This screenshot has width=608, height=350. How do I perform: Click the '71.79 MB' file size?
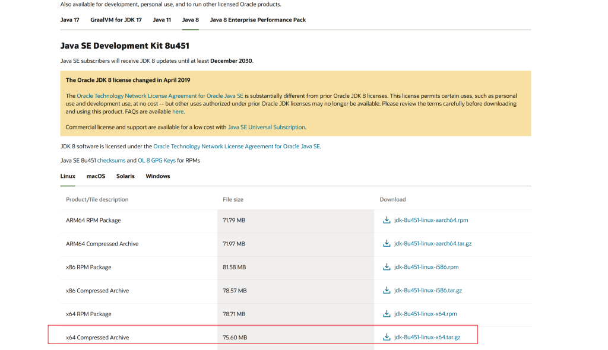(x=234, y=220)
